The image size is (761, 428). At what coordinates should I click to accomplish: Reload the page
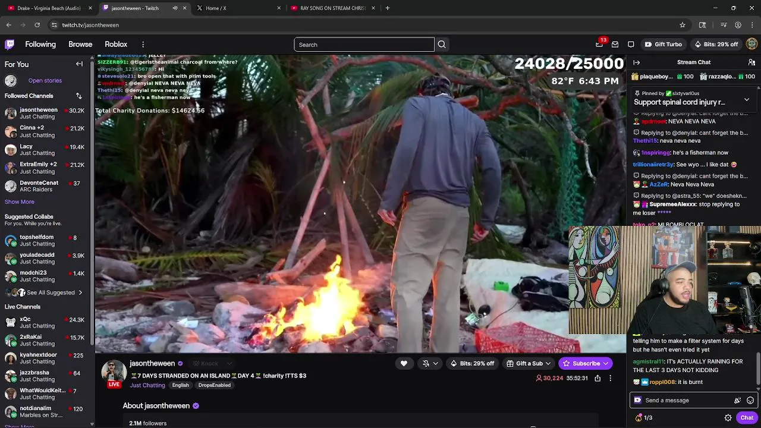pyautogui.click(x=37, y=25)
